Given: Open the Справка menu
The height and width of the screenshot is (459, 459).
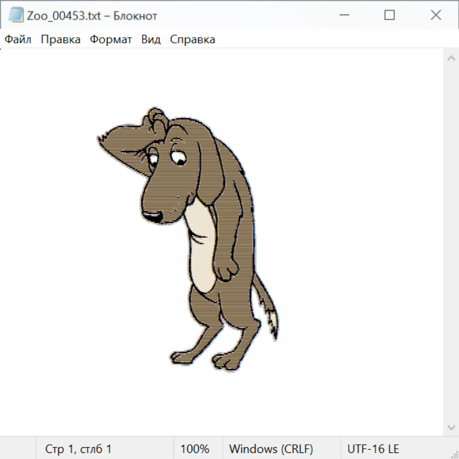Looking at the screenshot, I should [192, 40].
